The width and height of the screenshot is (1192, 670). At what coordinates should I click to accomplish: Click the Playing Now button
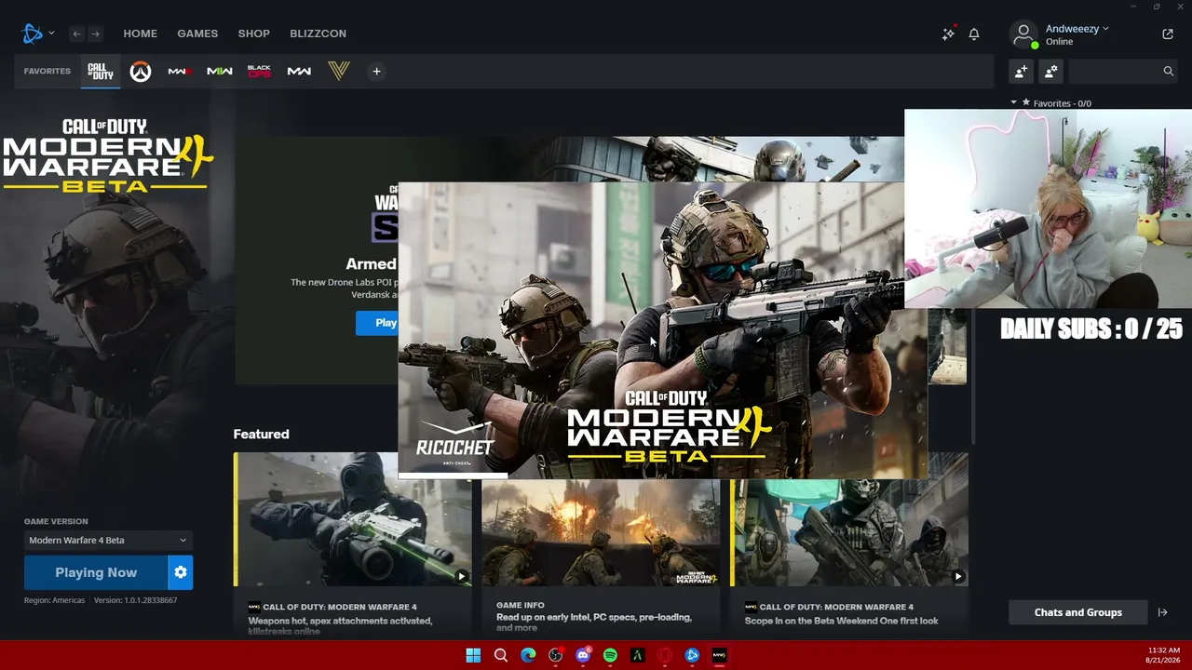tap(96, 572)
